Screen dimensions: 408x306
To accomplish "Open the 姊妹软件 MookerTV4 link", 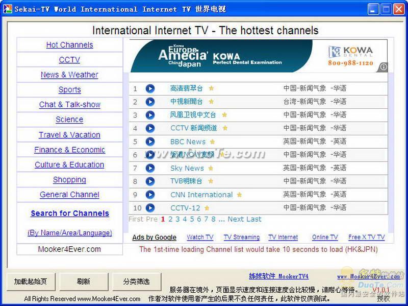I will point(278,276).
